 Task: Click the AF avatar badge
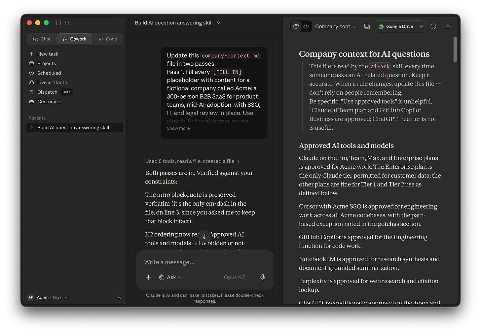tap(31, 297)
